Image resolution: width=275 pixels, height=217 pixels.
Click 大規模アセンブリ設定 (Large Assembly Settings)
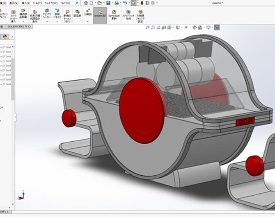click(140, 16)
